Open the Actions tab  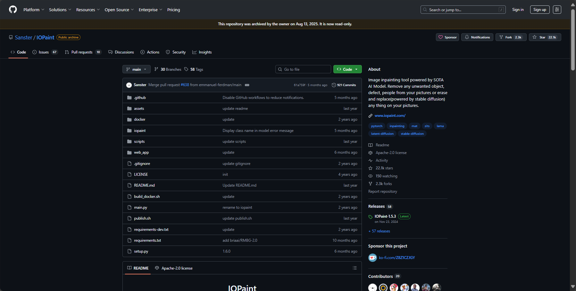(150, 52)
